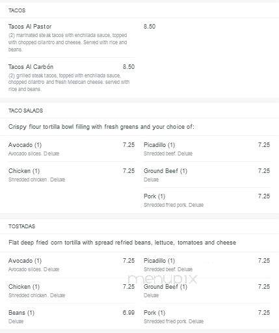279x333 pixels.
Task: Choose Pork (1) under Taco Salads
Action: [x=154, y=196]
